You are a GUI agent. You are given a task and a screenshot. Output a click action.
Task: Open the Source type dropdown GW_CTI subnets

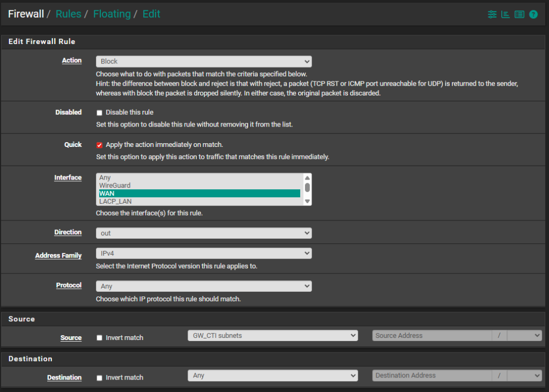click(272, 336)
